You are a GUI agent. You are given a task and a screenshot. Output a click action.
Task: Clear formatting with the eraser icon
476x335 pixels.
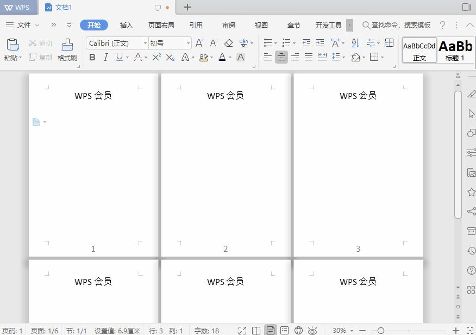(x=229, y=43)
